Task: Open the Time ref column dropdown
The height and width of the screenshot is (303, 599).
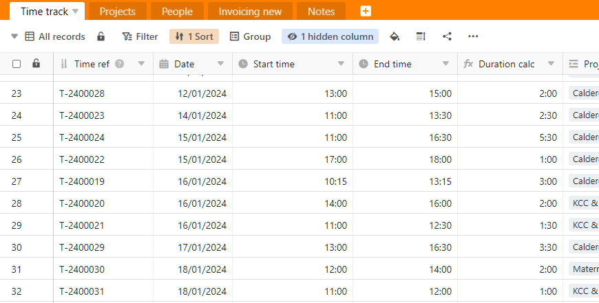Action: click(141, 64)
